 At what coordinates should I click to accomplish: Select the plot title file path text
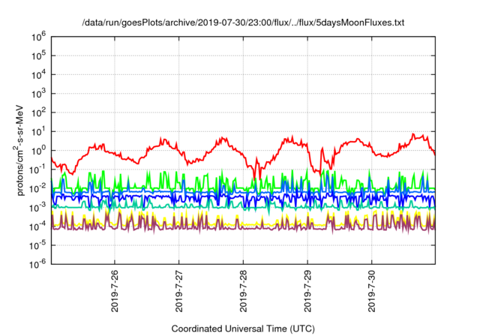click(x=243, y=22)
